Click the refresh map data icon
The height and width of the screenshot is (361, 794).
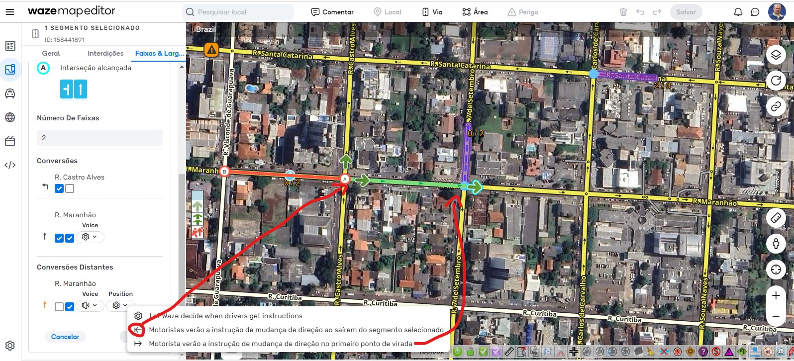(776, 81)
